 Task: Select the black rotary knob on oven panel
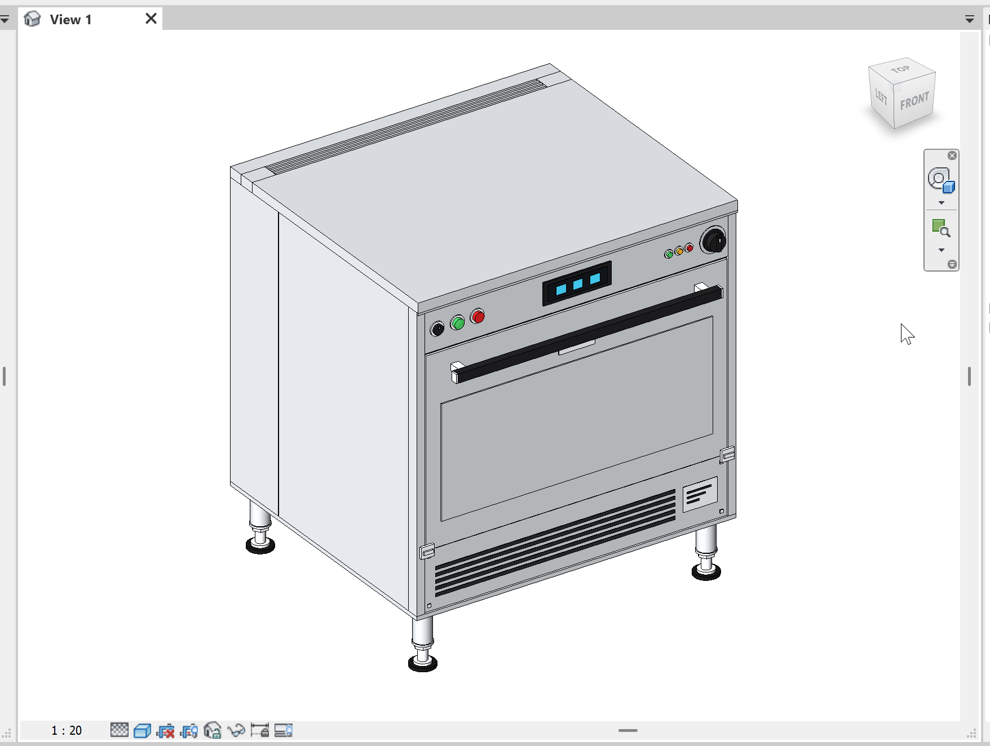pos(714,241)
